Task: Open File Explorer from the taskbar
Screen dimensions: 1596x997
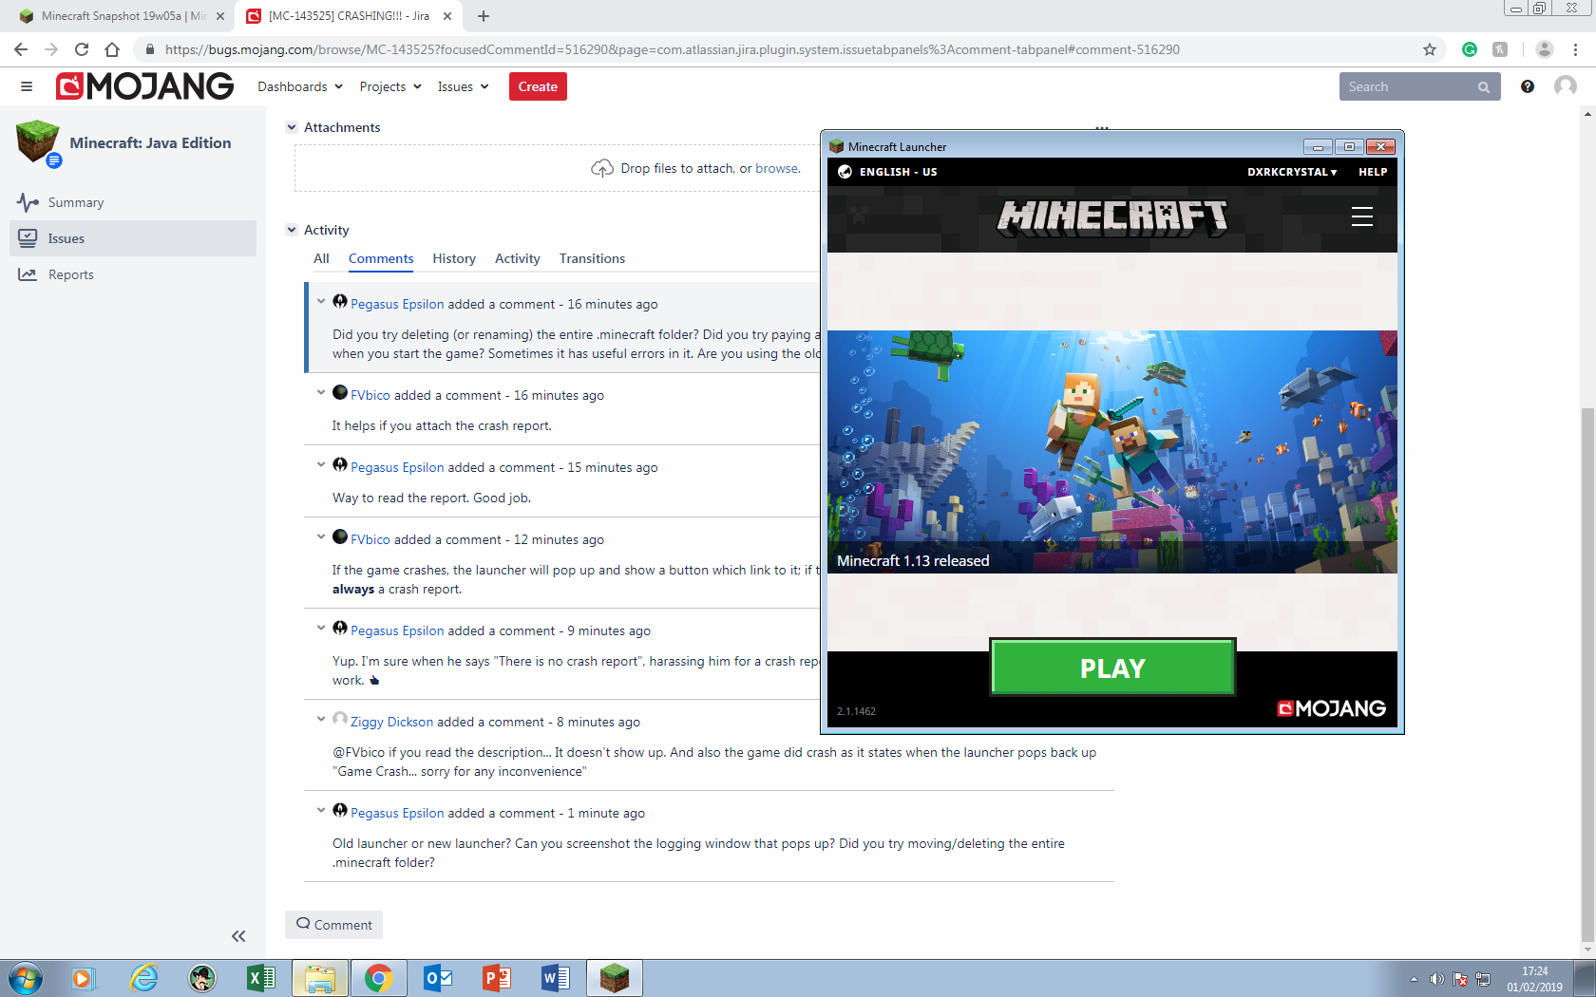Action: [x=319, y=978]
